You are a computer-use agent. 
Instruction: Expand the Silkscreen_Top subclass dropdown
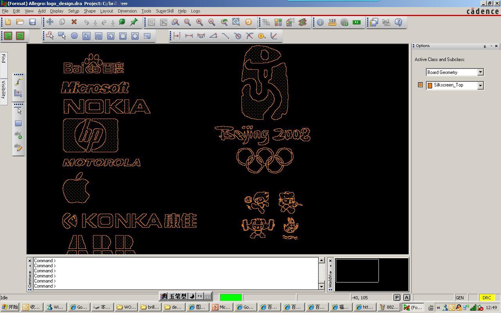(x=480, y=85)
